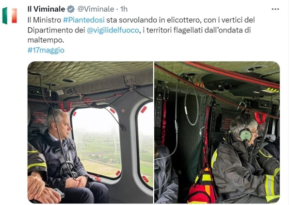
Task: Follow the #Piantedosi hashtag
Action: tap(84, 20)
